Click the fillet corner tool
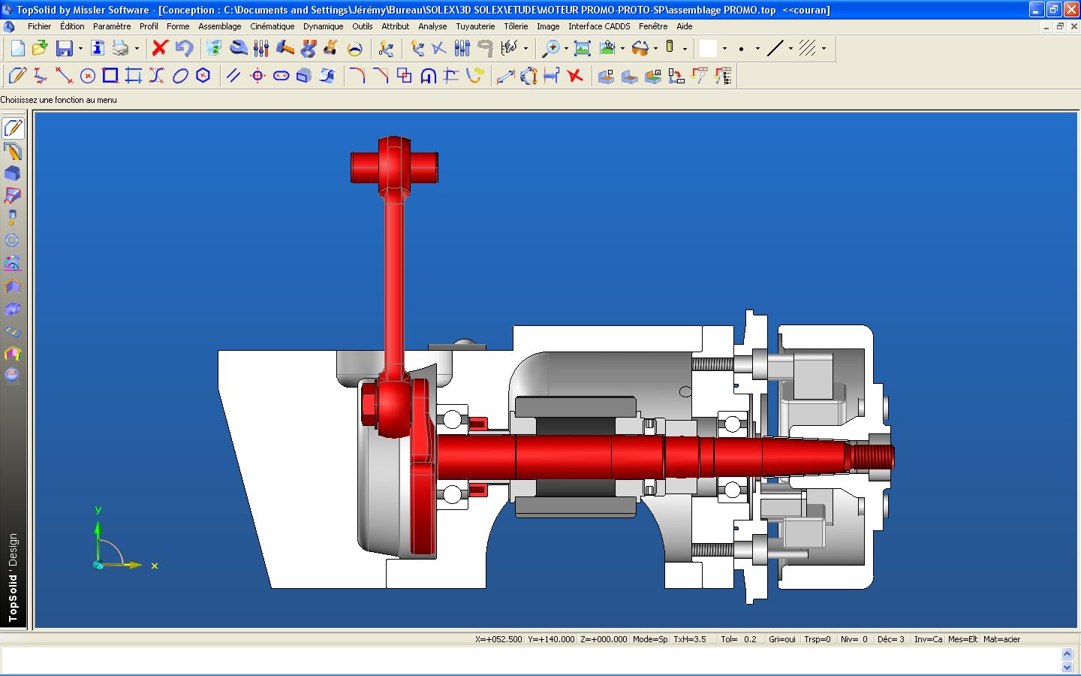The width and height of the screenshot is (1081, 676). point(357,76)
